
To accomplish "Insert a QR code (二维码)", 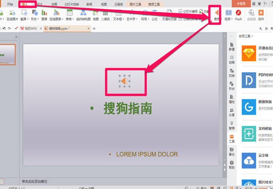I will pos(105,15).
